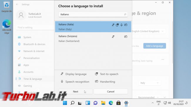Viewport: 191px width, 107px height.
Task: Open Widgets from taskbar
Action: 88,103
